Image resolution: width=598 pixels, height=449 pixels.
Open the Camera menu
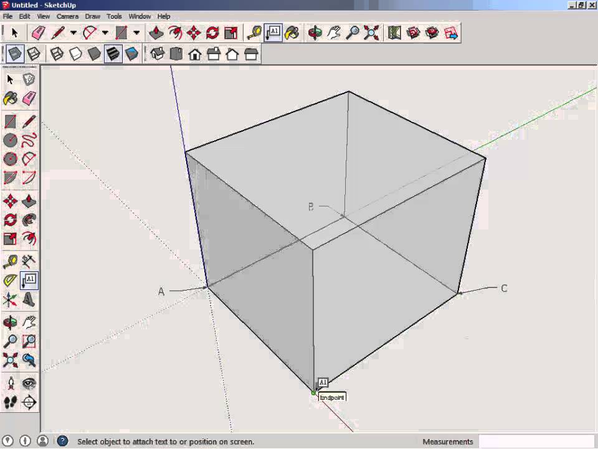(67, 16)
